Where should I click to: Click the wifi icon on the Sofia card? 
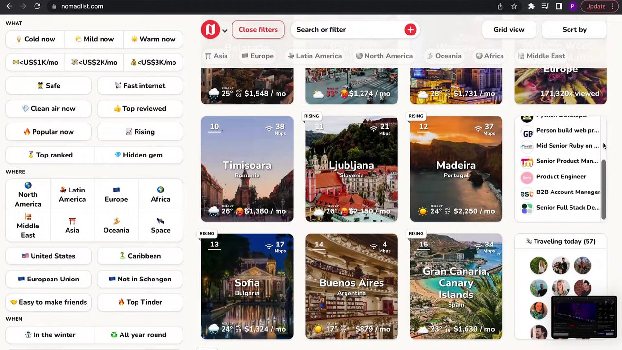coord(269,246)
